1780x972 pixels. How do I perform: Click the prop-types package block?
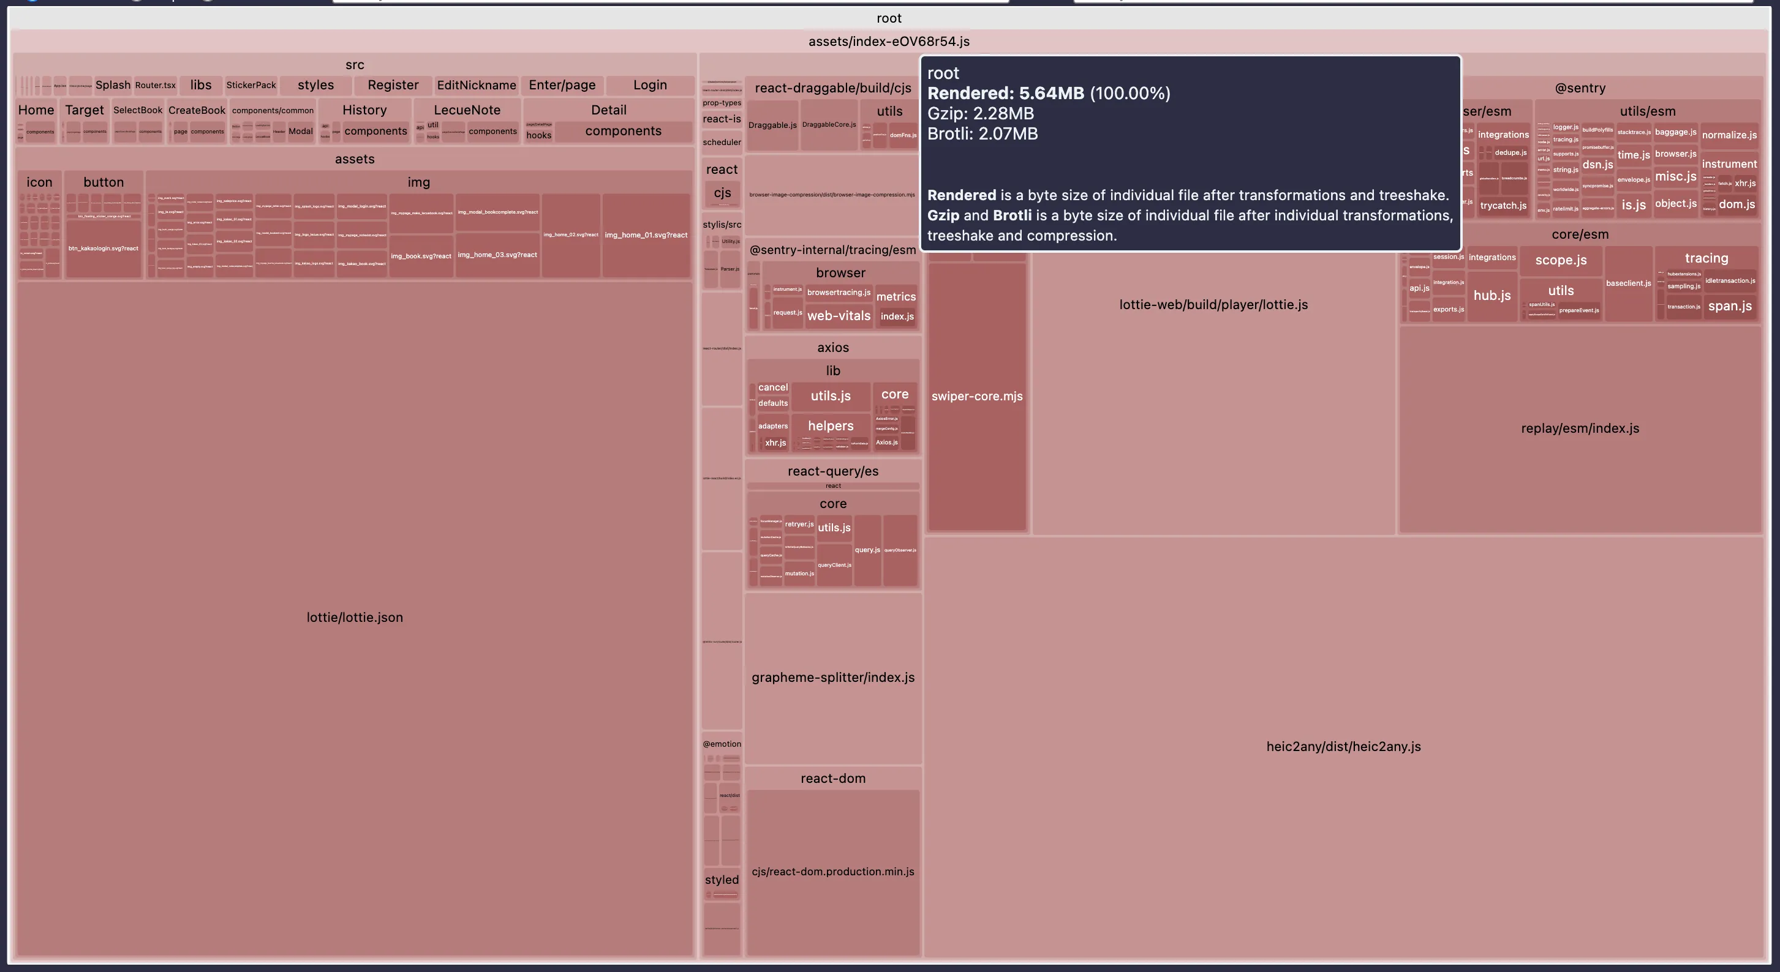[722, 103]
